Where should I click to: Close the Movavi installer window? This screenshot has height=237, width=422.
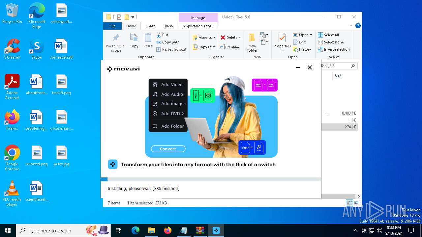[310, 67]
